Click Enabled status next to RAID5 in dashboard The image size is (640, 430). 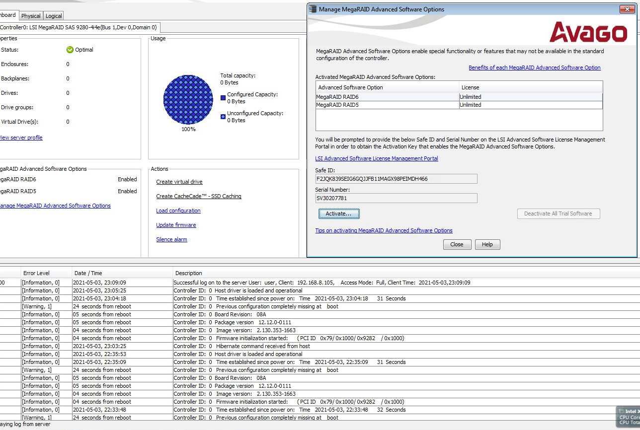coord(127,191)
